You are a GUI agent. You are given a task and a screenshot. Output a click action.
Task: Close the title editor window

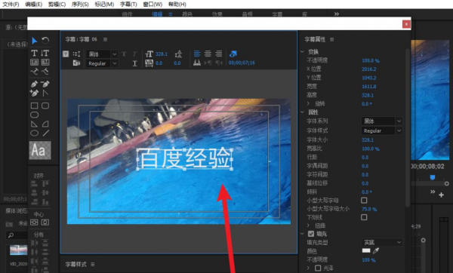(x=406, y=24)
